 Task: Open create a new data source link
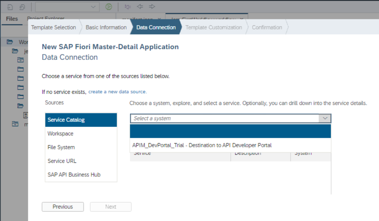(117, 92)
